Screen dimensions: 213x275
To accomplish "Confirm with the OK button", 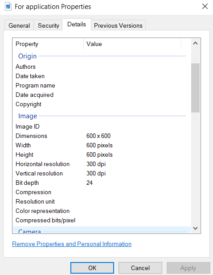I will pos(92,268).
